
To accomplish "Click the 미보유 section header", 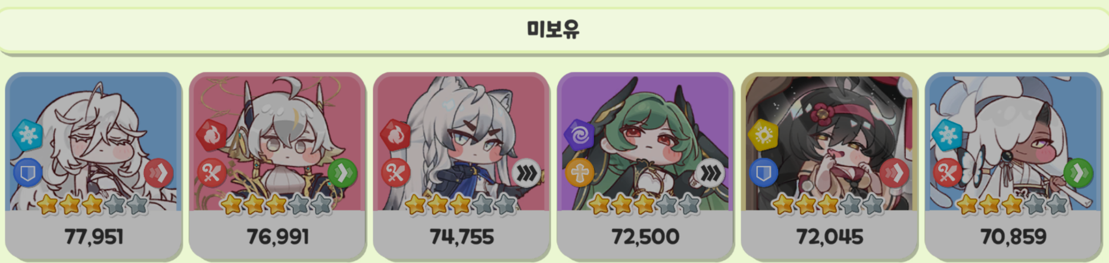I will click(553, 29).
